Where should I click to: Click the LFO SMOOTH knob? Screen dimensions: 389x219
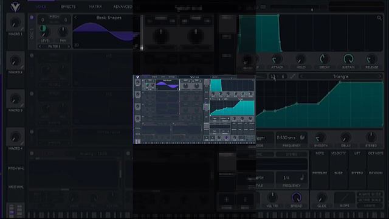tap(320, 137)
